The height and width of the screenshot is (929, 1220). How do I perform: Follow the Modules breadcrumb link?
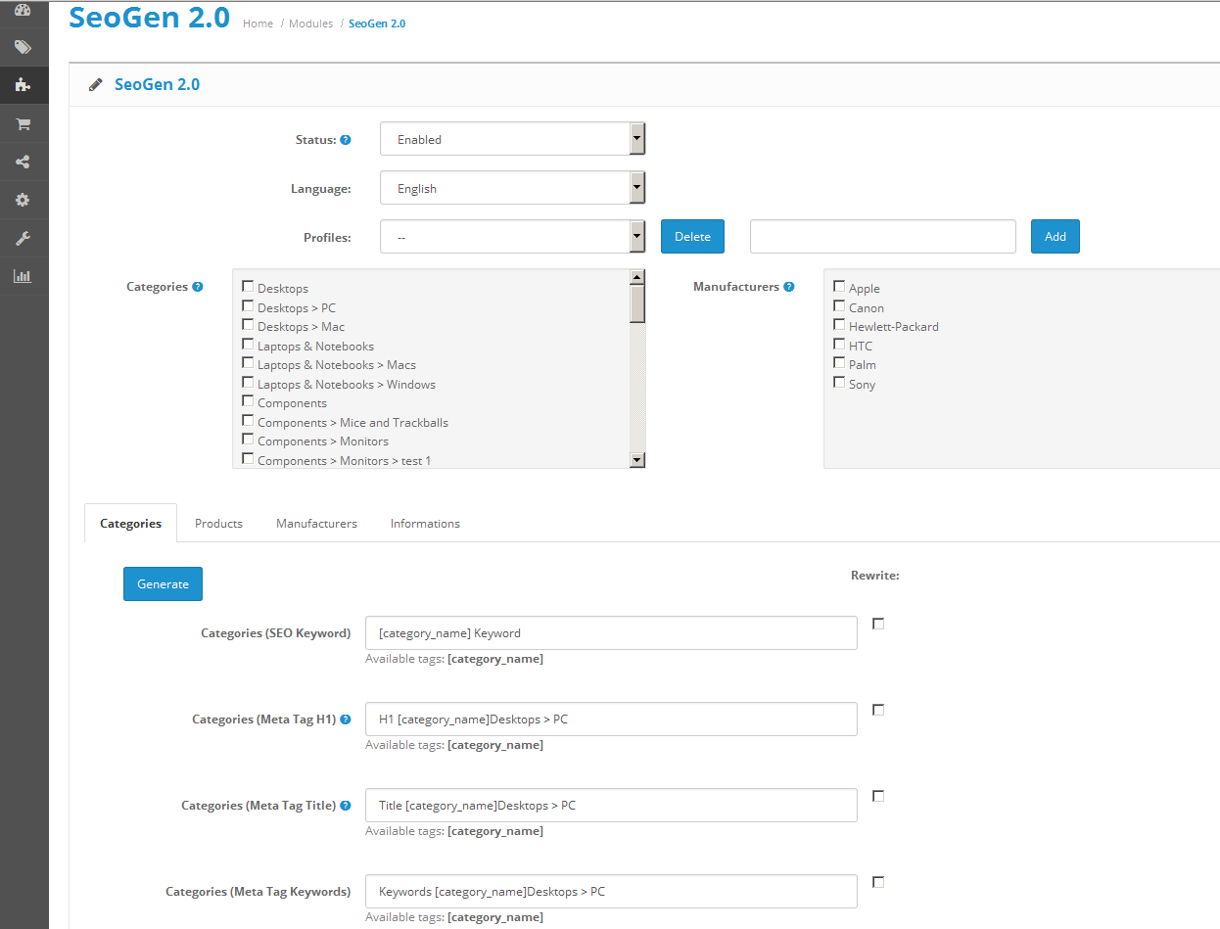(x=310, y=23)
